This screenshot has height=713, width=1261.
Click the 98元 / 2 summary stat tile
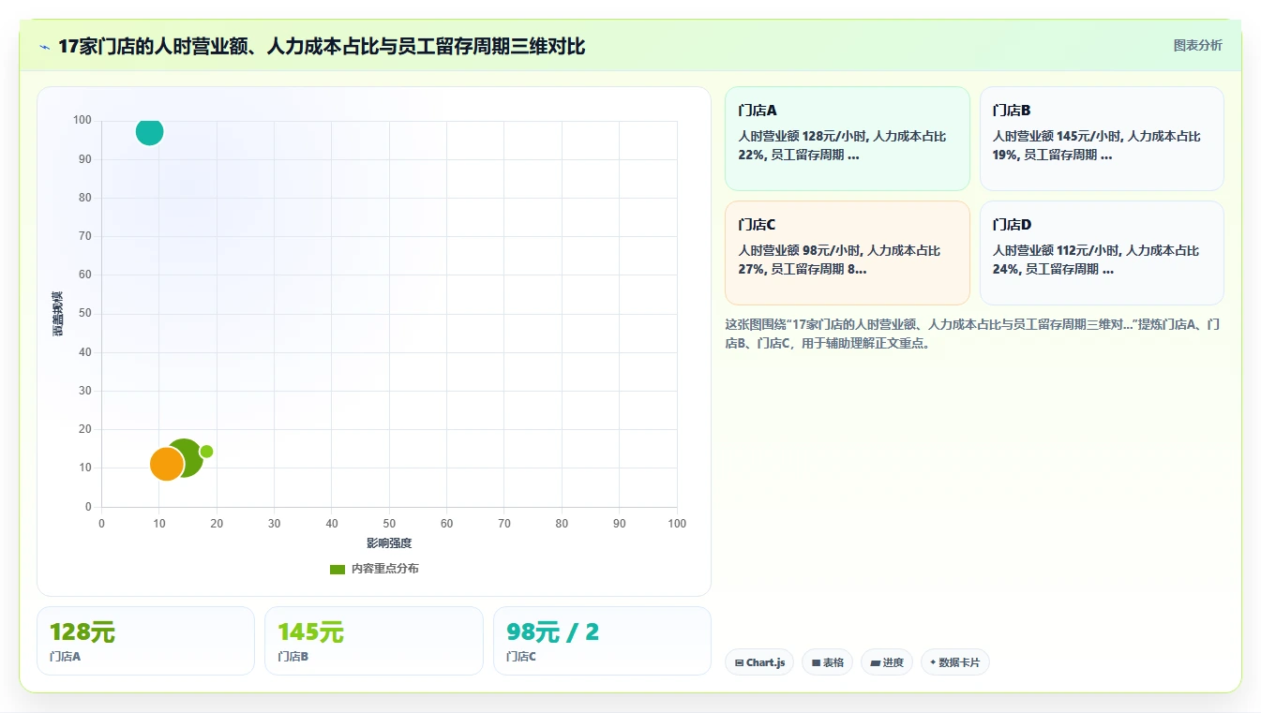(x=602, y=641)
